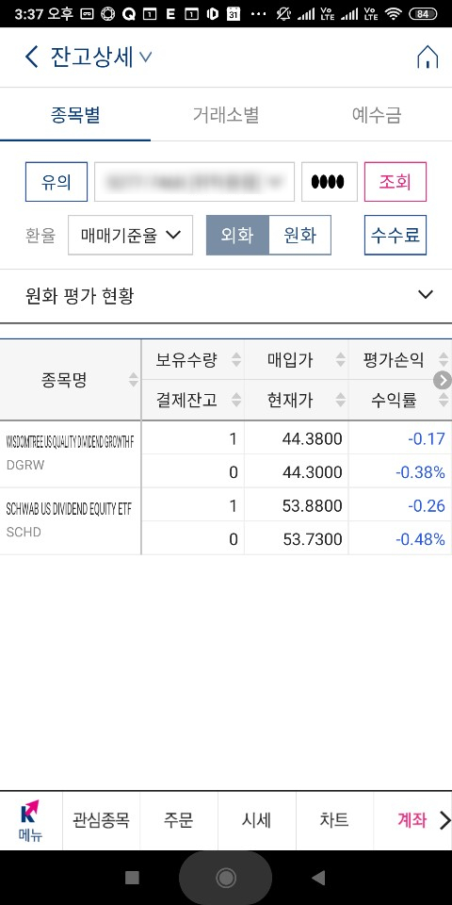This screenshot has width=452, height=905.
Task: Open the 매매기준율 exchange rate dropdown
Action: (130, 235)
